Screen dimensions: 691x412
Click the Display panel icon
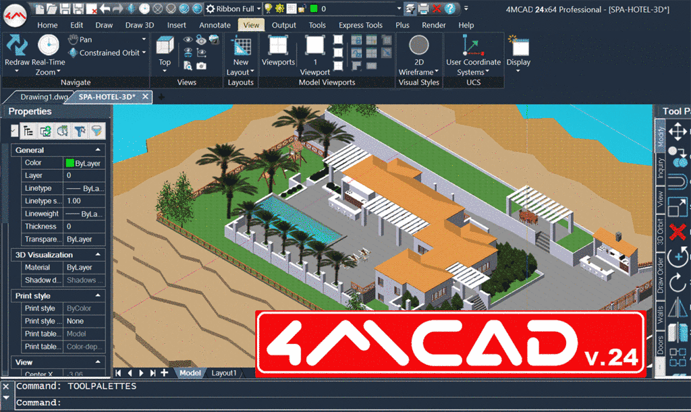(519, 45)
